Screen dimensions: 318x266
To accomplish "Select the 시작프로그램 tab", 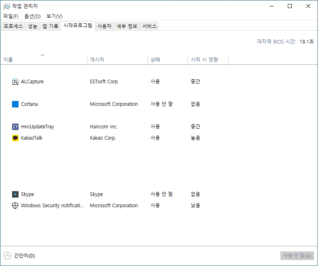I will [x=78, y=25].
